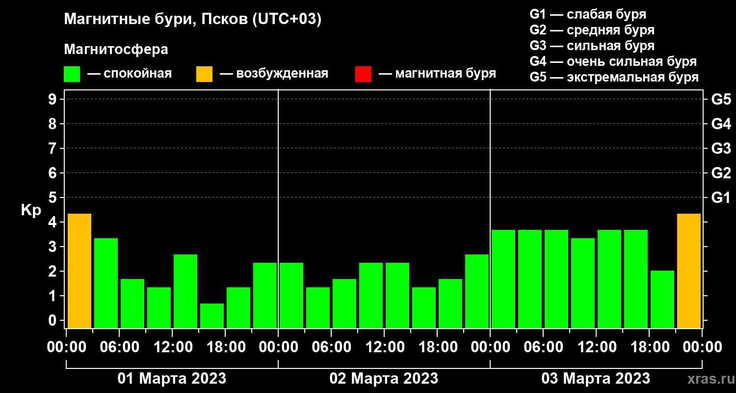The image size is (736, 393).
Task: Click the 'G2' right axis label
Action: point(721,173)
